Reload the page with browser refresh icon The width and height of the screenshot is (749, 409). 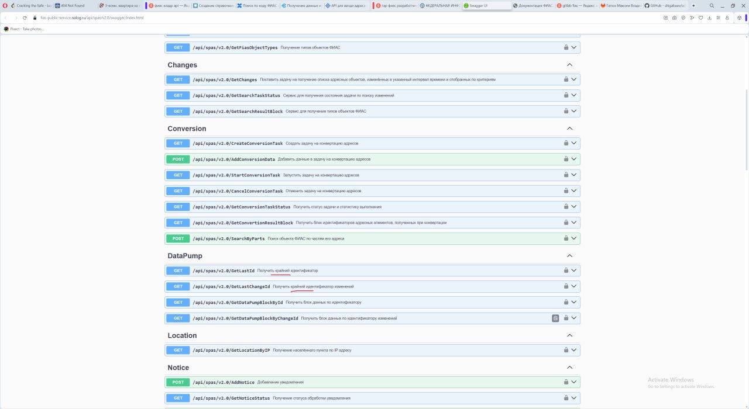click(x=25, y=18)
